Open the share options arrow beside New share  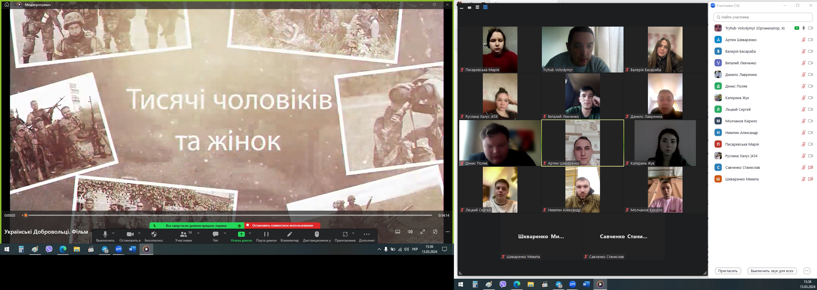click(250, 233)
